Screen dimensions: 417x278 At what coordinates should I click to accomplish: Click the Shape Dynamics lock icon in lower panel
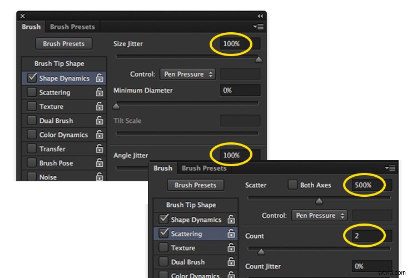point(231,219)
